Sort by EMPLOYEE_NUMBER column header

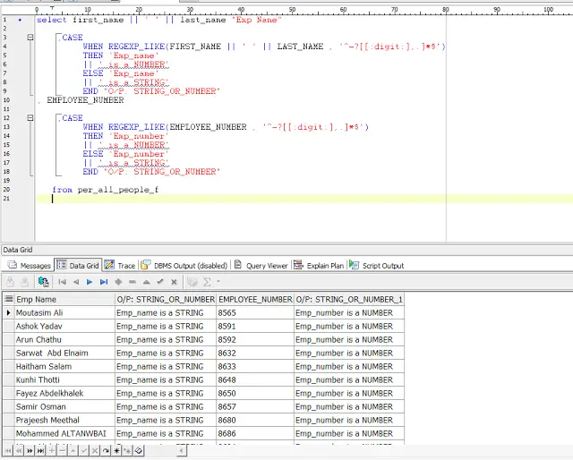[x=255, y=299]
